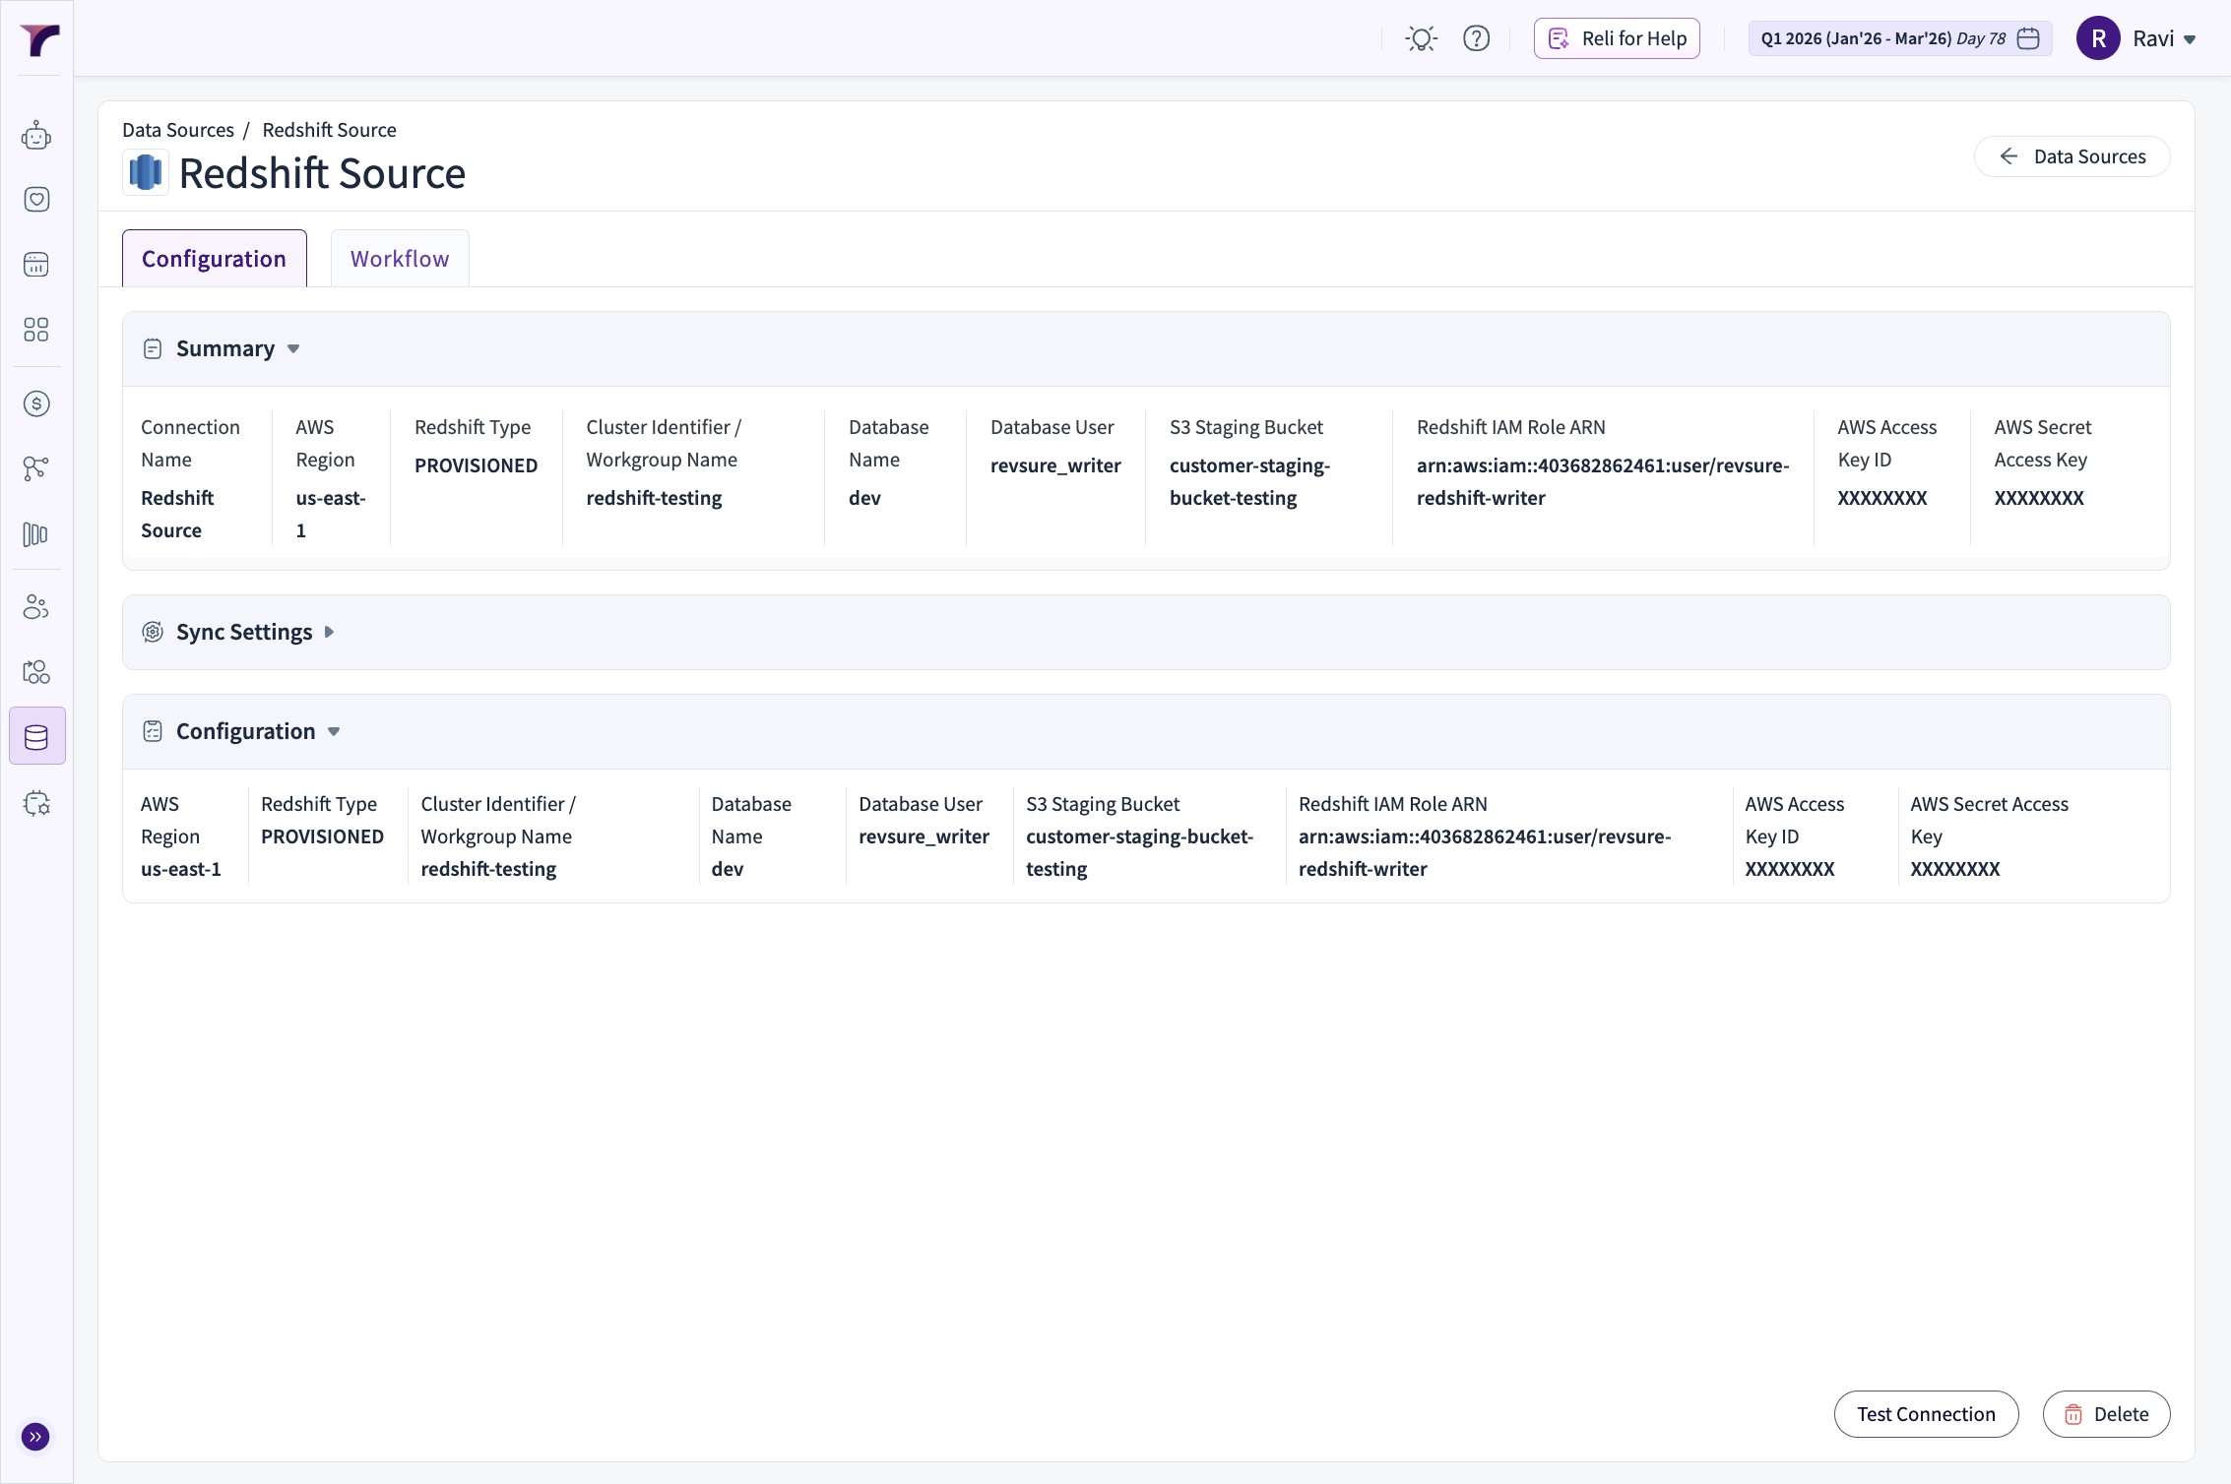Click the robot assistant sidebar icon

(36, 136)
